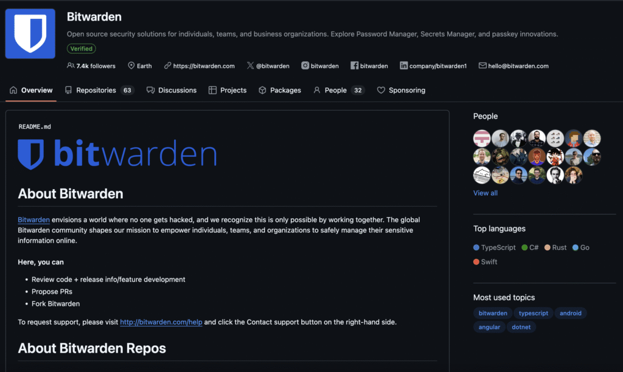This screenshot has height=372, width=623.
Task: Click the website link chain icon
Action: tap(167, 66)
